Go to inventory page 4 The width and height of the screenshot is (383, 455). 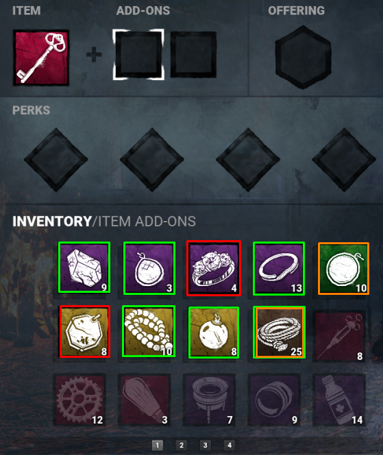[x=230, y=445]
